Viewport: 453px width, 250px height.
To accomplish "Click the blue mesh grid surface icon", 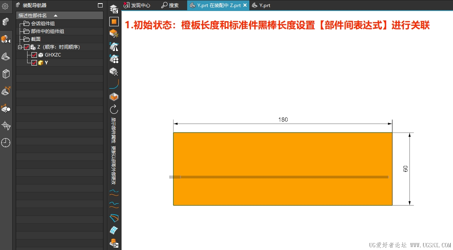I will 114,230.
